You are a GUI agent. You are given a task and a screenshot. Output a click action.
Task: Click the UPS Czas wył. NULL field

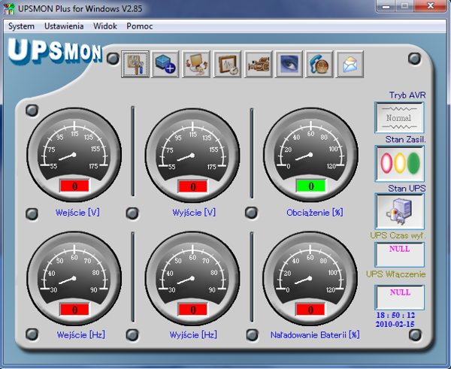pos(399,255)
